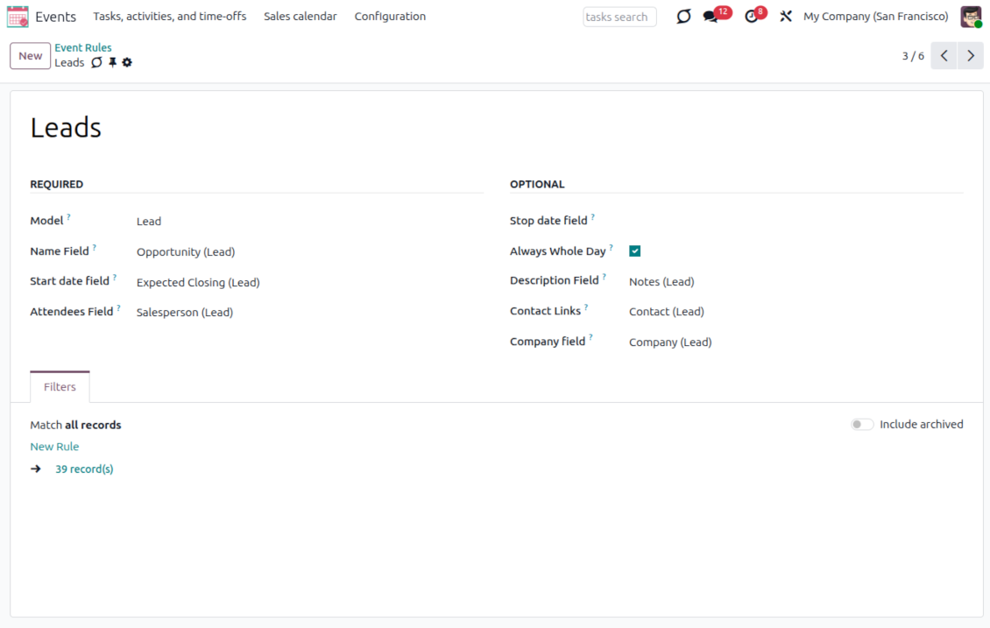This screenshot has width=990, height=628.
Task: Open the Configuration menu
Action: tap(390, 17)
